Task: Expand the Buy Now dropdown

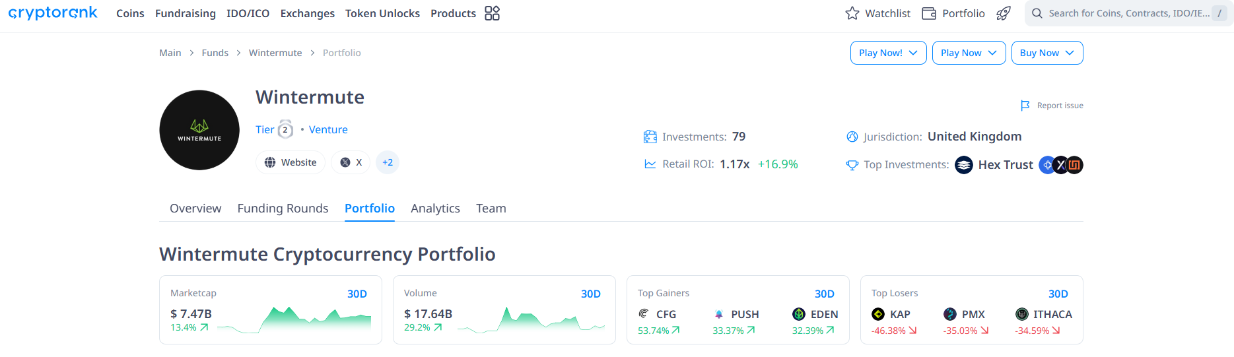Action: point(1047,53)
